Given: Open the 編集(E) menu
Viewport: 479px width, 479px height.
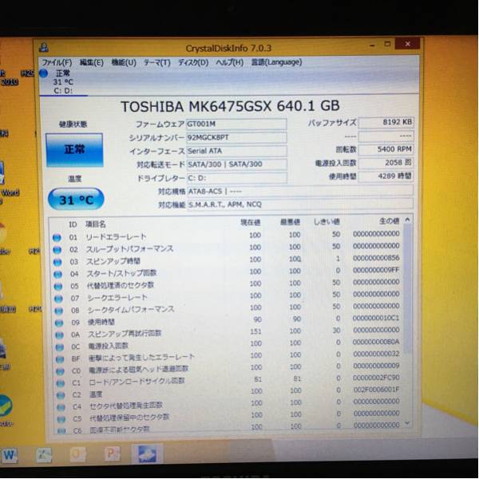Looking at the screenshot, I should tap(92, 62).
